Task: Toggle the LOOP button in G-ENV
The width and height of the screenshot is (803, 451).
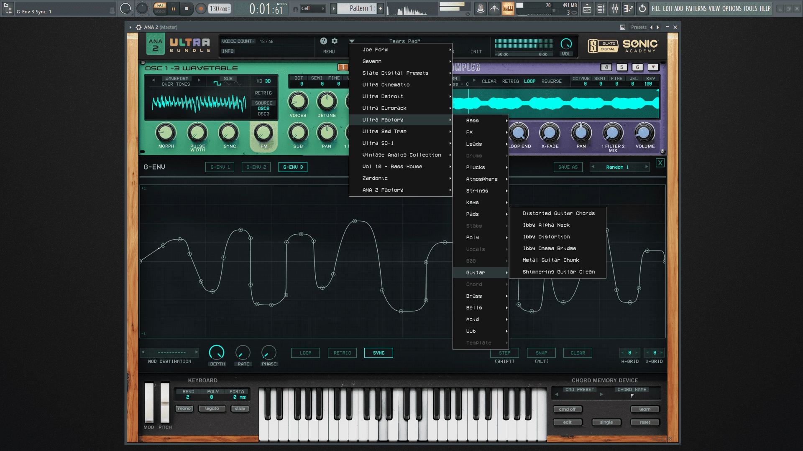Action: 305,353
